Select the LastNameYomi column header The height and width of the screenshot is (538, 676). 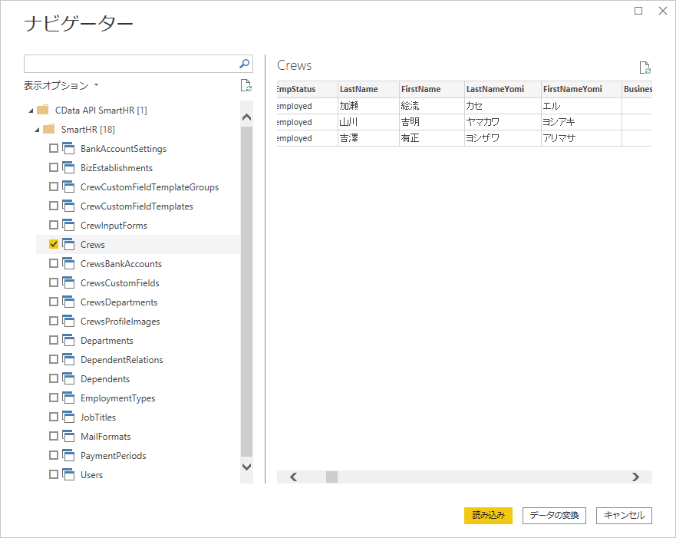[x=495, y=89]
